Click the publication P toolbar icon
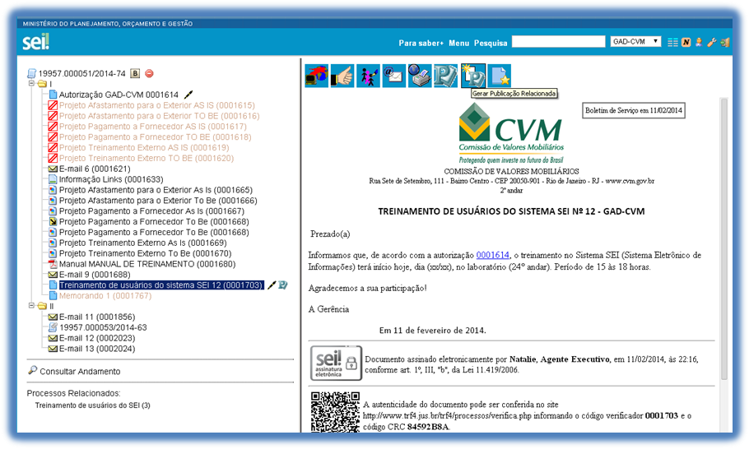The height and width of the screenshot is (449, 749). pos(445,76)
